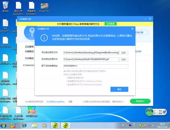Screen dimensions: 170x130
Task: Click the volume speaker tray icon
Action: [x=153, y=126]
